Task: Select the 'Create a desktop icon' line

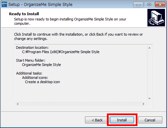Action: tap(42, 82)
